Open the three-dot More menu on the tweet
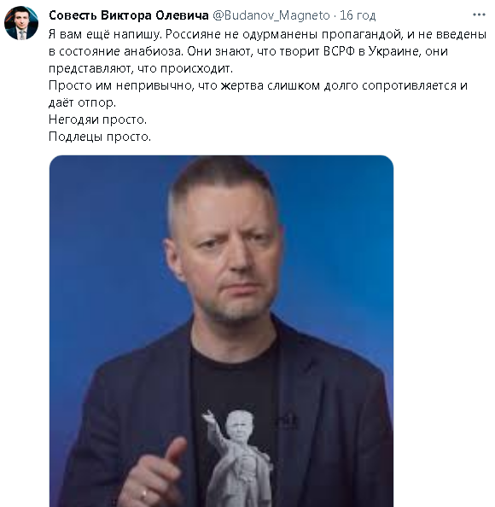The image size is (495, 507). pos(479,15)
